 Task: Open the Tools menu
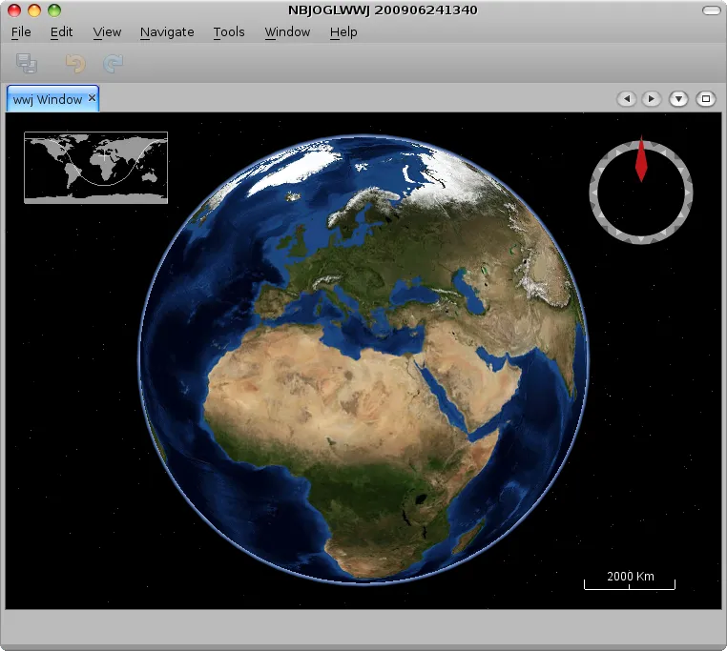(x=229, y=32)
